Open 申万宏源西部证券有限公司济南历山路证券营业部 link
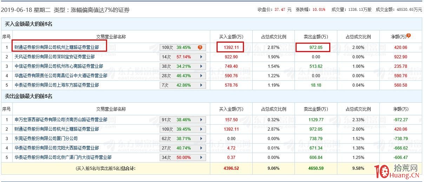Image resolution: width=424 pixels, height=182 pixels. [x=61, y=119]
